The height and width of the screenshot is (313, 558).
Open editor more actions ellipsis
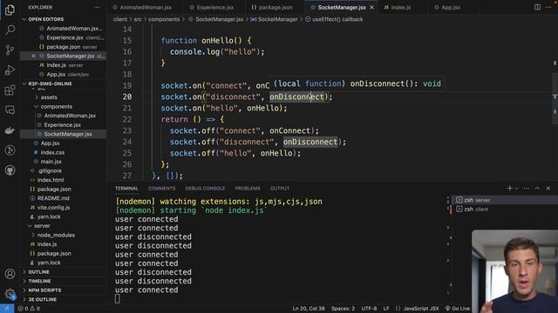[548, 7]
